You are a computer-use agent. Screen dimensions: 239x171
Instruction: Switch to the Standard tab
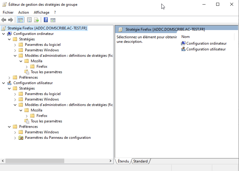pyautogui.click(x=140, y=161)
